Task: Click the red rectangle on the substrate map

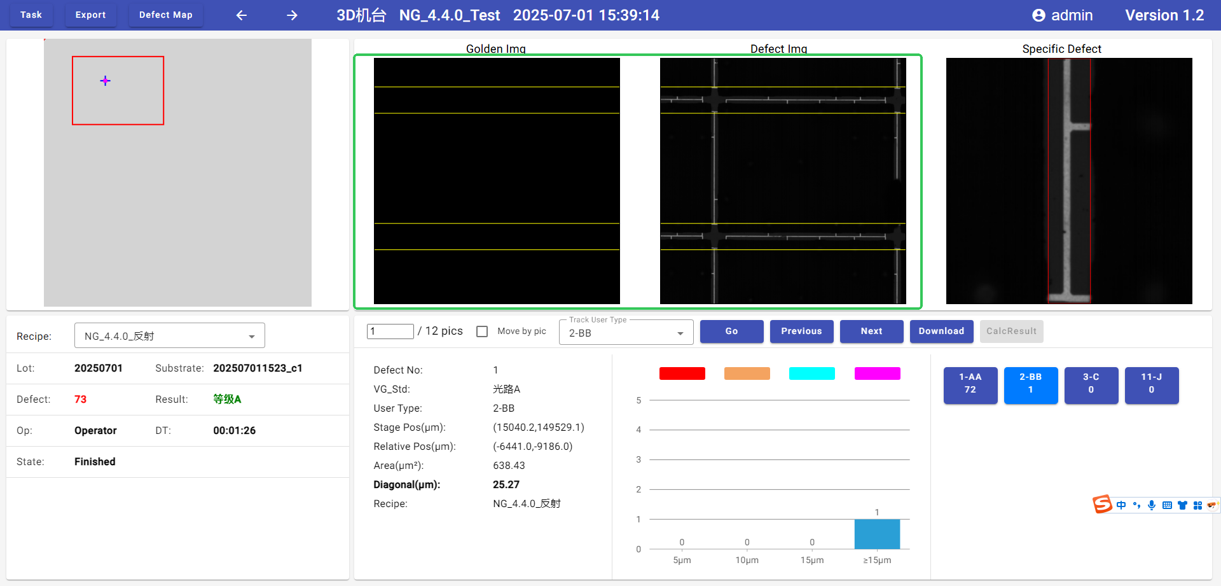Action: (118, 90)
